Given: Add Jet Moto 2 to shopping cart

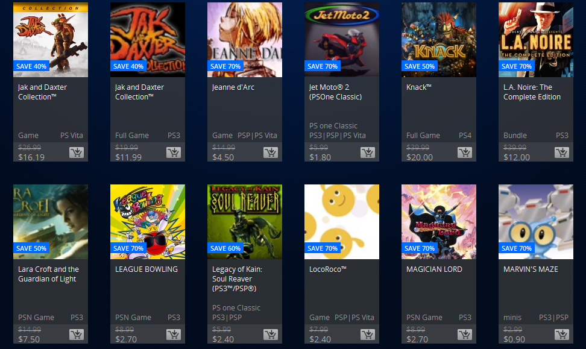Looking at the screenshot, I should coord(368,152).
